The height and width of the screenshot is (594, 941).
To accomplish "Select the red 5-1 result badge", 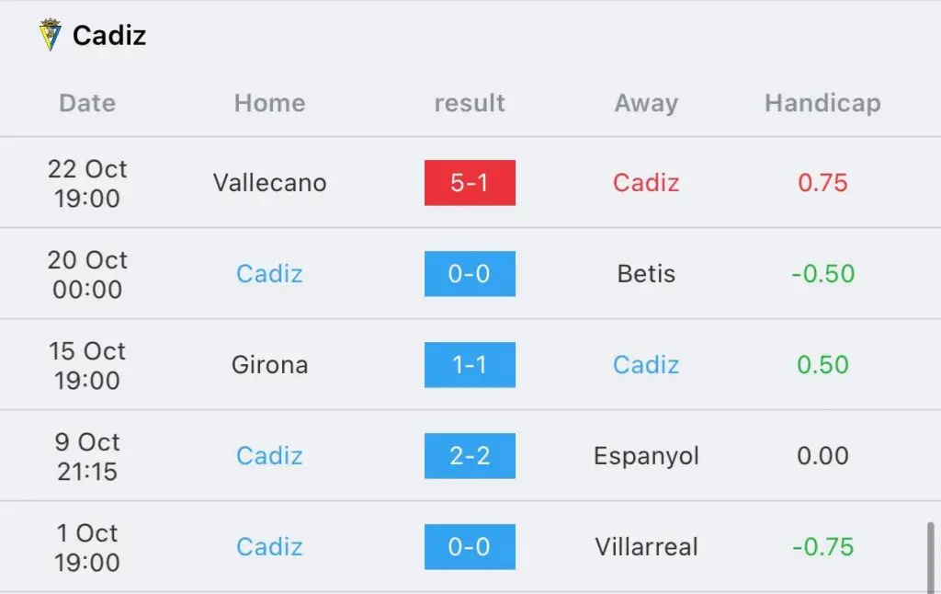I will click(x=470, y=183).
